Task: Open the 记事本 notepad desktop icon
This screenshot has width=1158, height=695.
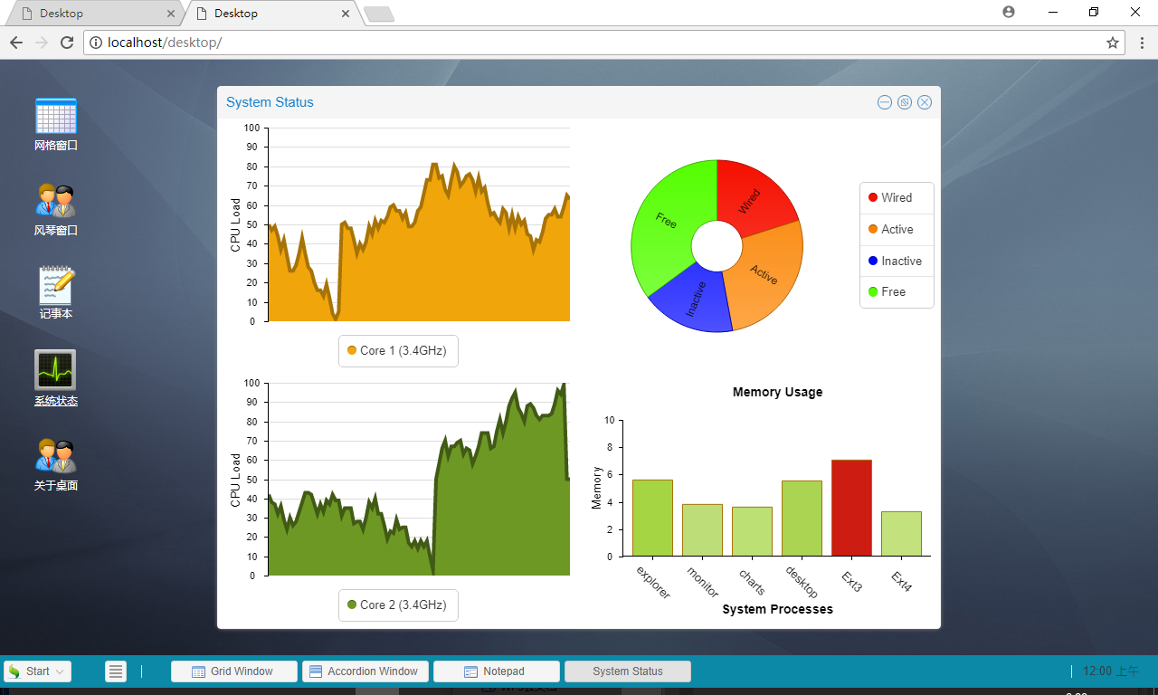Action: coord(56,292)
